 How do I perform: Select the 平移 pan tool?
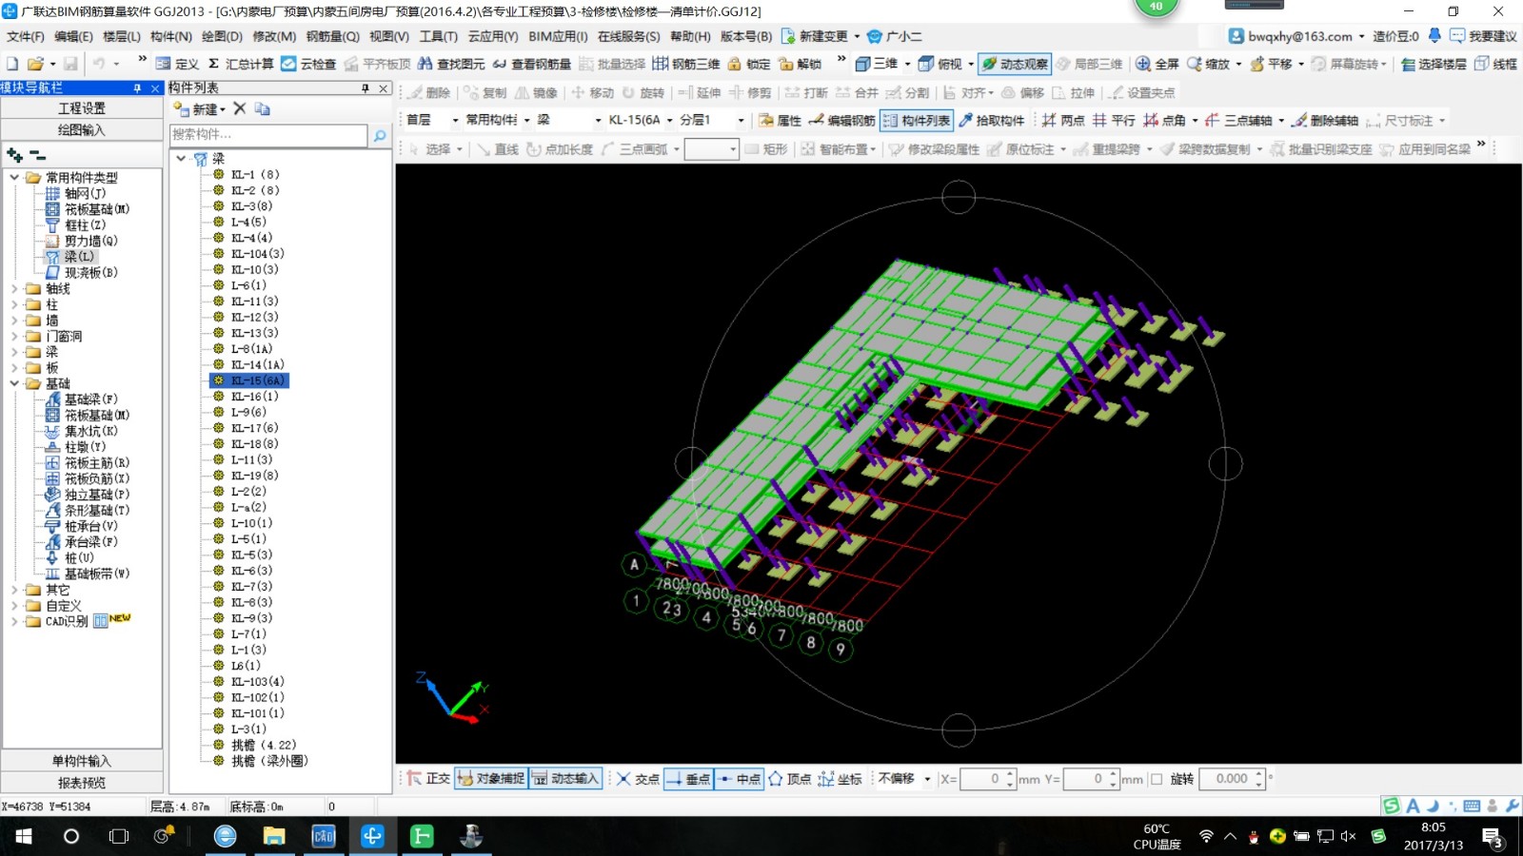pos(1271,64)
